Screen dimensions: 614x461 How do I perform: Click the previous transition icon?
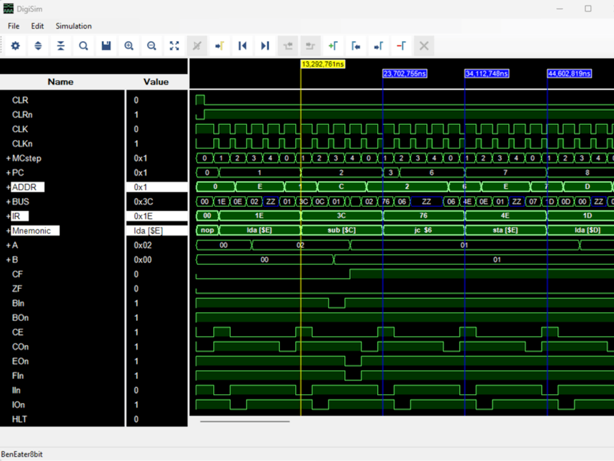coord(288,46)
